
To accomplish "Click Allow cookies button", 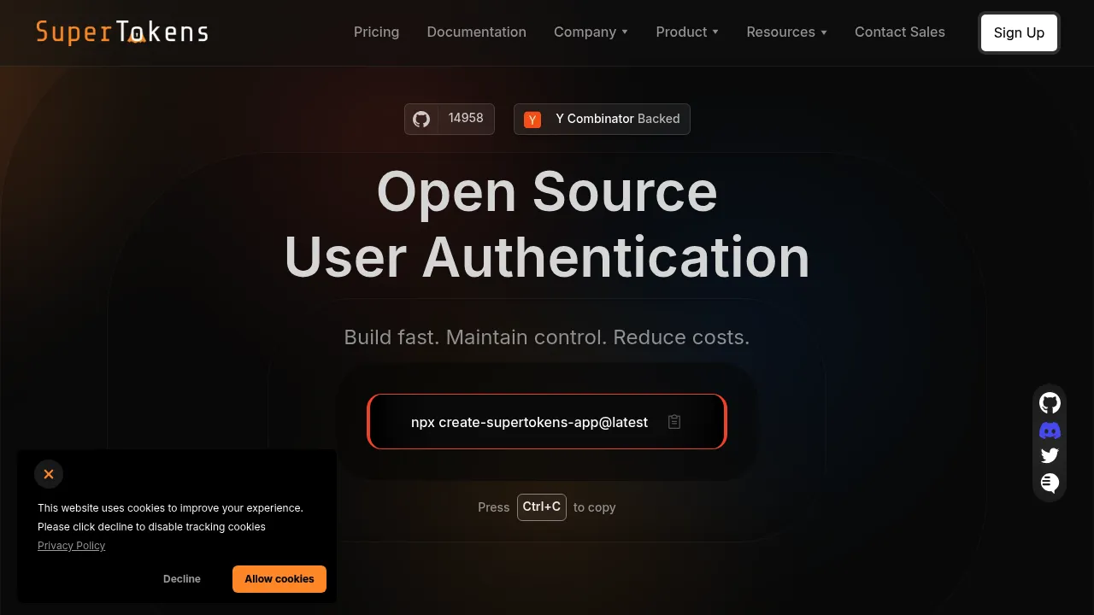I will 279,579.
